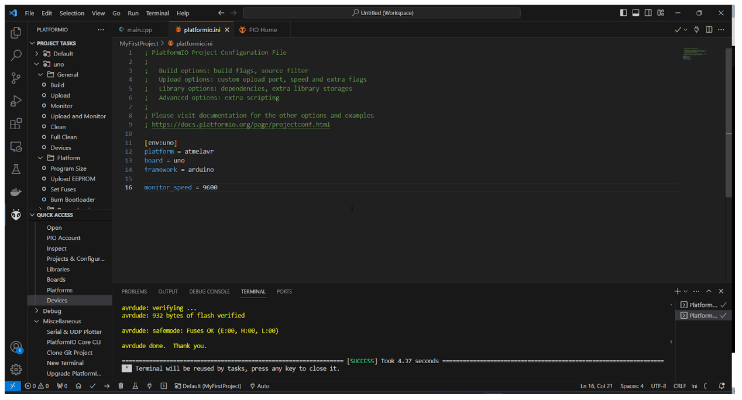Show the DEBUG CONSOLE panel tab
The height and width of the screenshot is (400, 742).
[209, 291]
